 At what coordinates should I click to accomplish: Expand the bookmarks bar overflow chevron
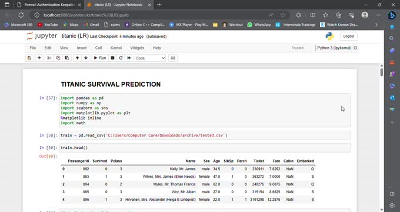click(376, 25)
